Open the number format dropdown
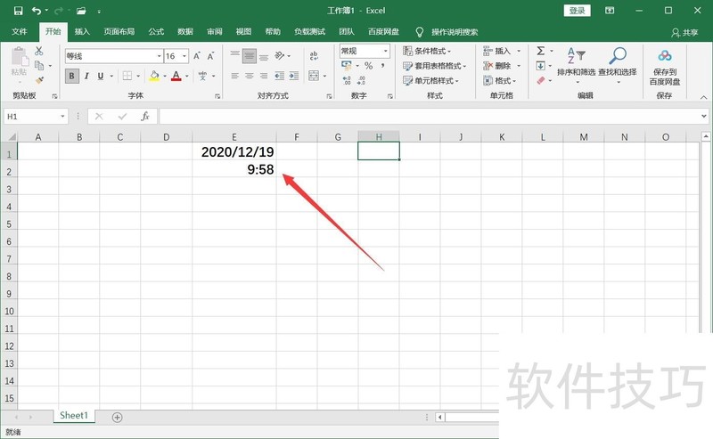The width and height of the screenshot is (713, 439). (x=386, y=51)
